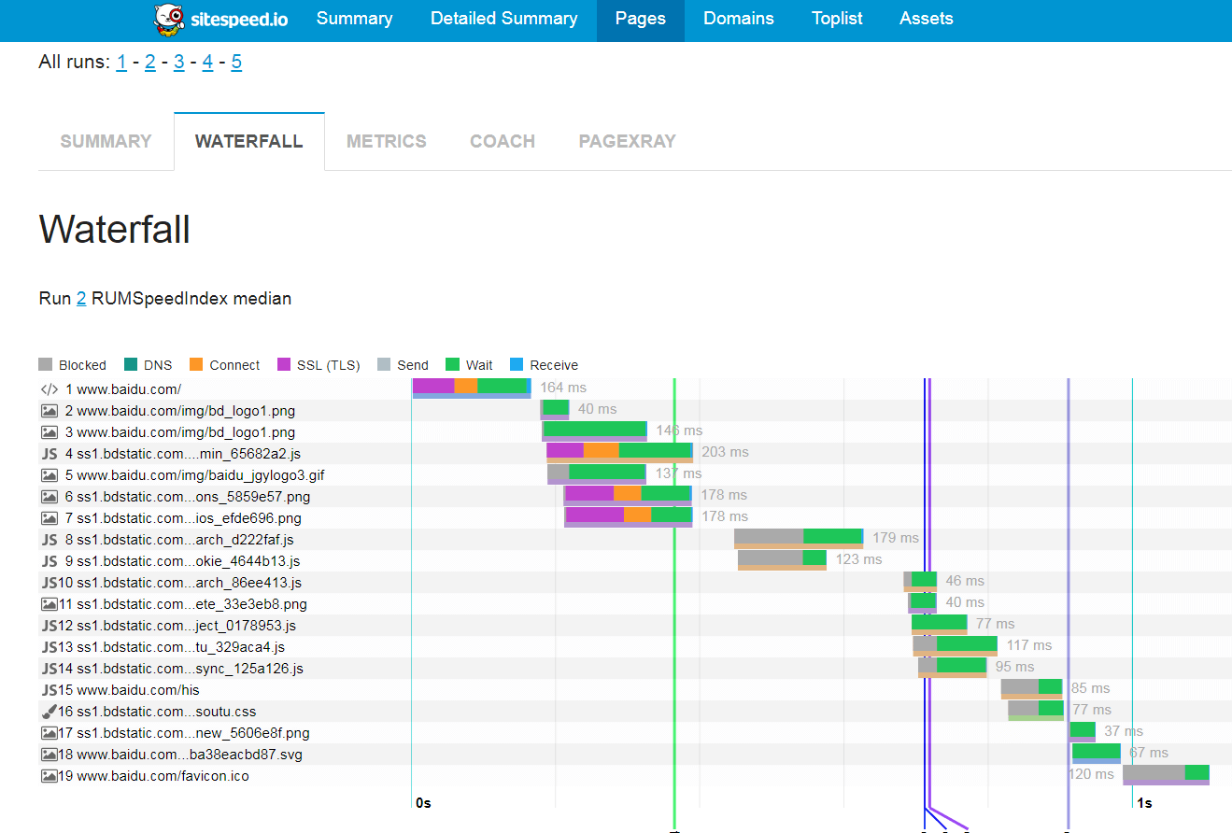The height and width of the screenshot is (833, 1232).
Task: Click JS icon of arch_86ee413.js row
Action: pyautogui.click(x=50, y=583)
